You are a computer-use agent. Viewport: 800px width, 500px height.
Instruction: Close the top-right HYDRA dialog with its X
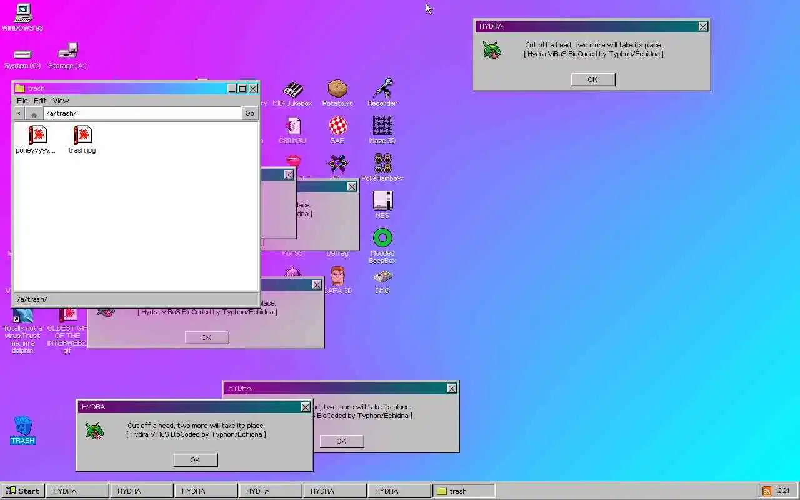(703, 26)
